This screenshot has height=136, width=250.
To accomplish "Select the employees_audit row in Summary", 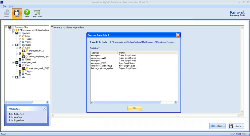I will [x=134, y=58].
